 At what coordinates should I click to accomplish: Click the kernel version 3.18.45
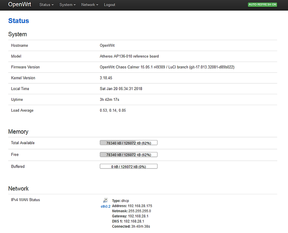pyautogui.click(x=106, y=78)
